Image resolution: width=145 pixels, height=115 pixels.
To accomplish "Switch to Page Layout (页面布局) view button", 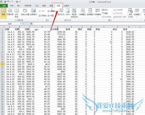I will [x=10, y=12].
